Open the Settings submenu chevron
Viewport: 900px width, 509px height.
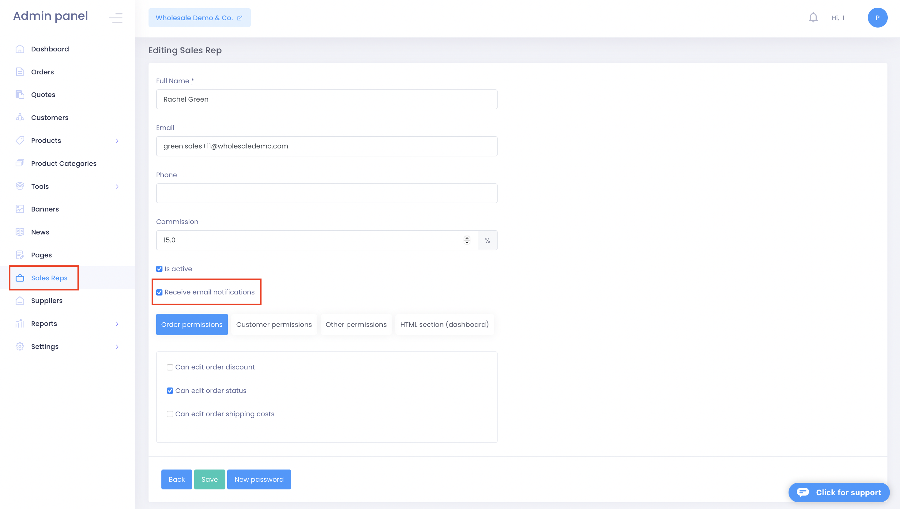click(x=118, y=346)
